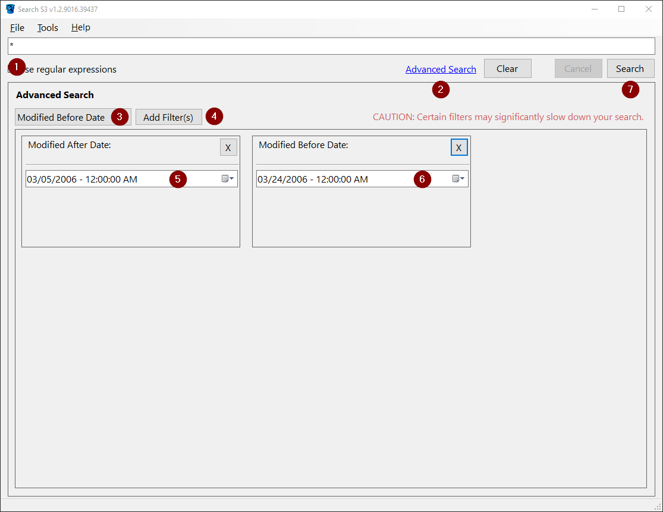Viewport: 663px width, 512px height.
Task: Click the Add Filter(s) button
Action: point(168,117)
